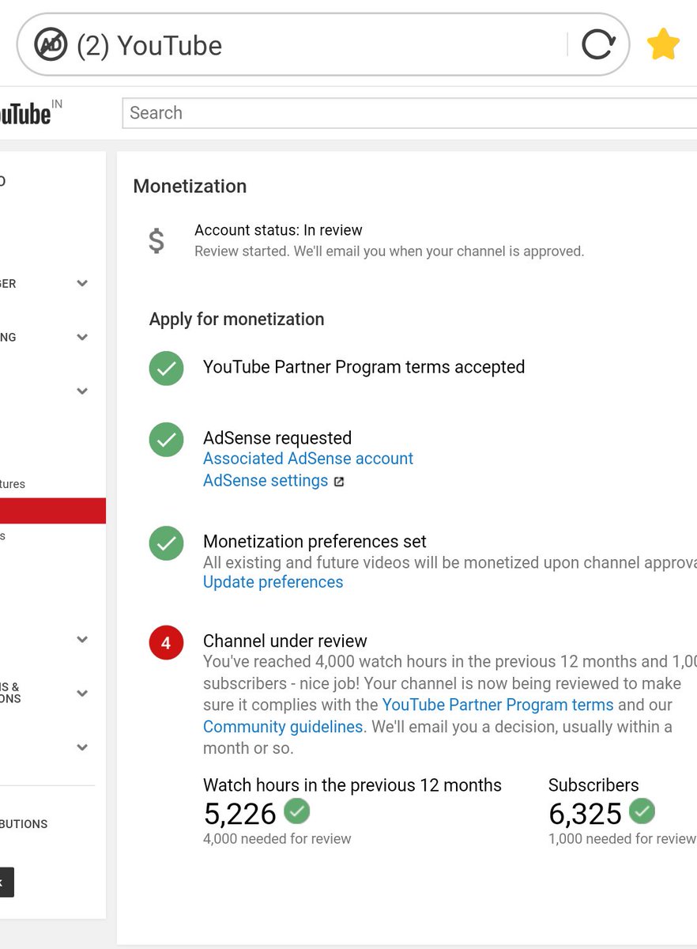The height and width of the screenshot is (949, 697).
Task: Expand the sidebar section 'IS & ONS'
Action: tap(81, 693)
